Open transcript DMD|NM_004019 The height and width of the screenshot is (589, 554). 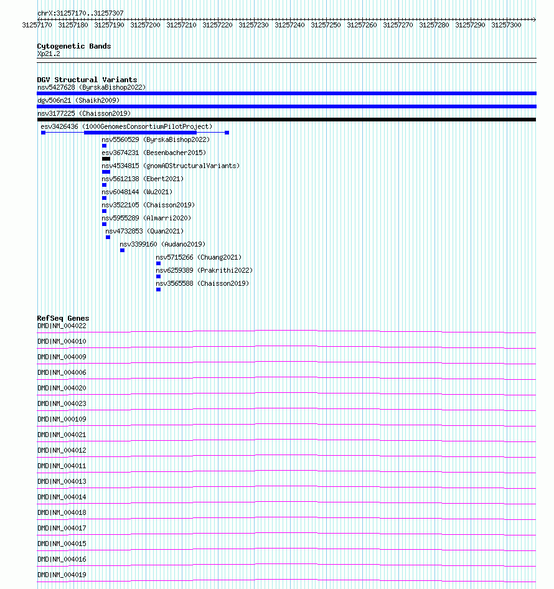coord(62,575)
